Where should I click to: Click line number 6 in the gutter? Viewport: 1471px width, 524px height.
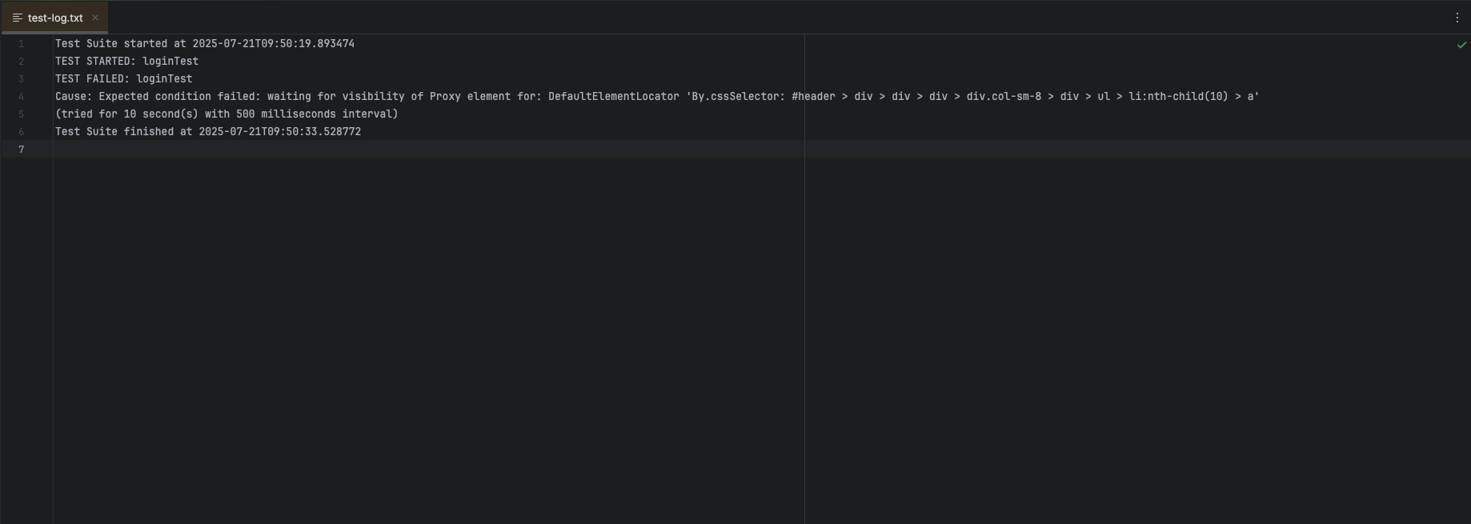click(x=22, y=132)
